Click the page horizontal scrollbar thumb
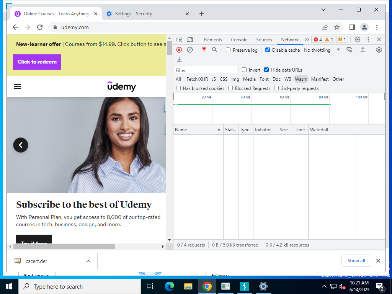Viewport: 392px width, 294px height. [x=64, y=247]
